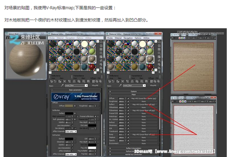Expand Reflect interpolation rollout
Image resolution: width=227 pixels, height=157 pixels.
pyautogui.click(x=133, y=148)
